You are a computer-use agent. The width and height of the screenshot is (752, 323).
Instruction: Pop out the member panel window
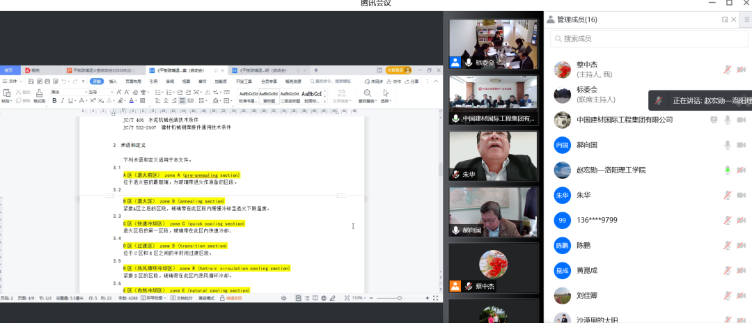(725, 19)
